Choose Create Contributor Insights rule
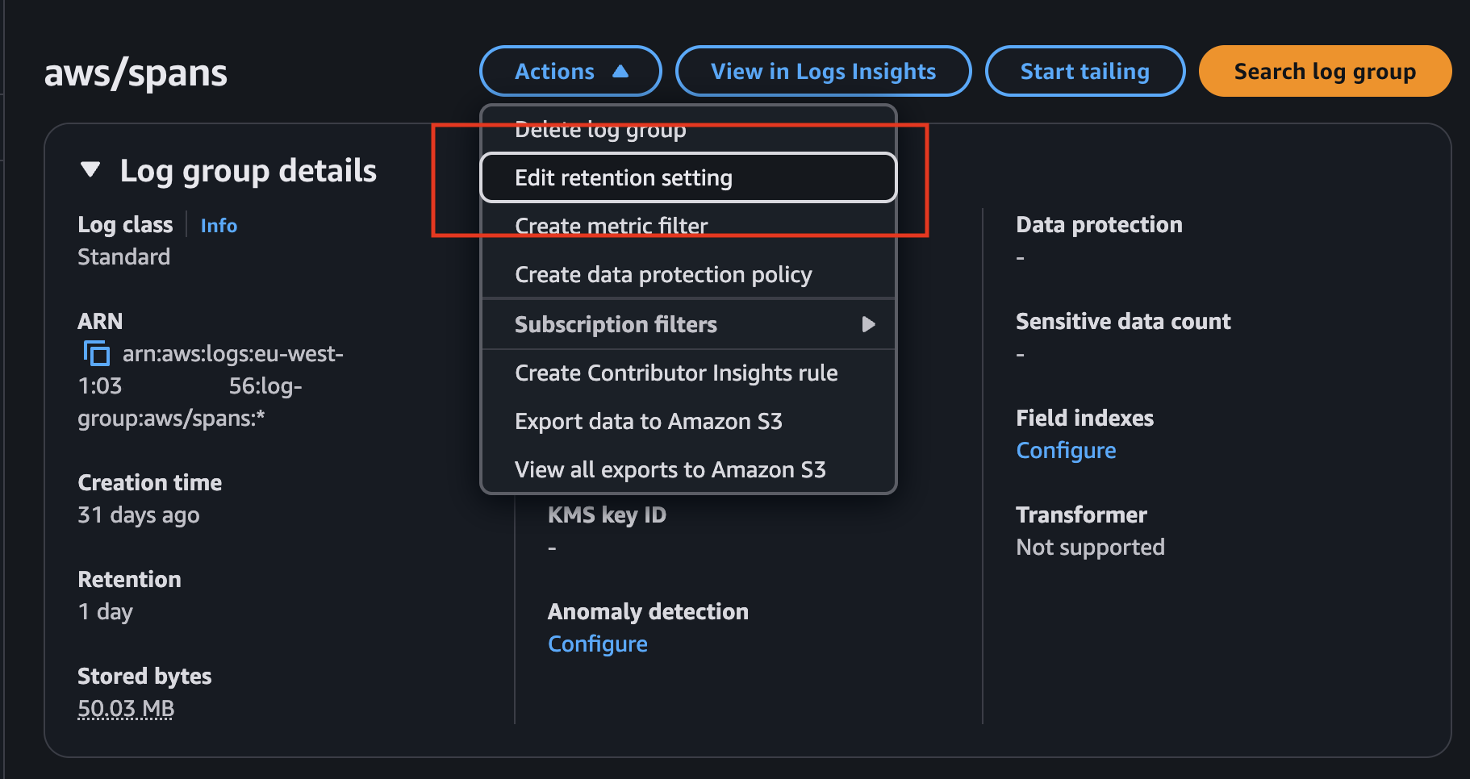The image size is (1470, 779). 675,373
